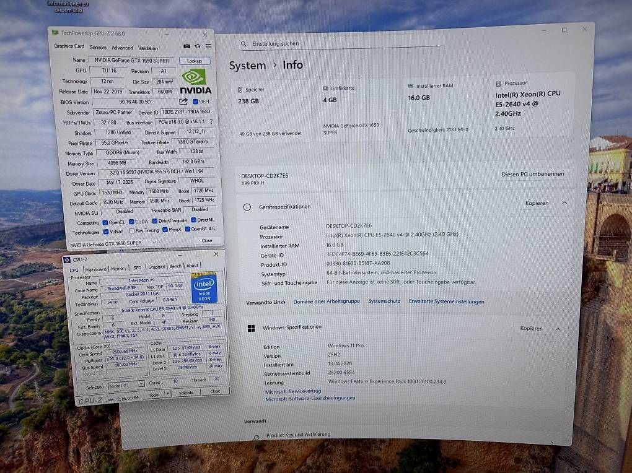
Task: Toggle the PhysX checkbox
Action: tap(165, 230)
